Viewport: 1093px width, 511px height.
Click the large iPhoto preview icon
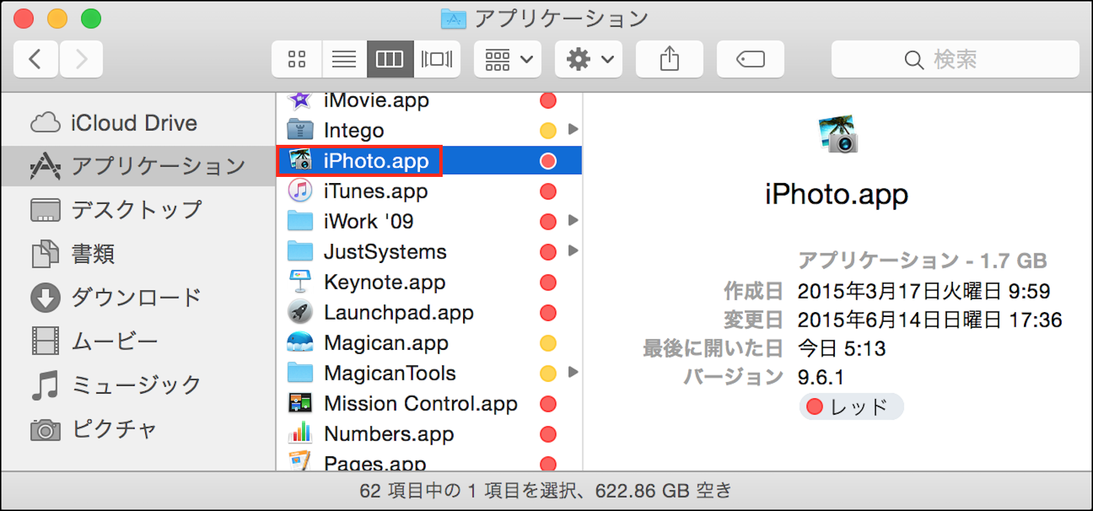click(838, 134)
